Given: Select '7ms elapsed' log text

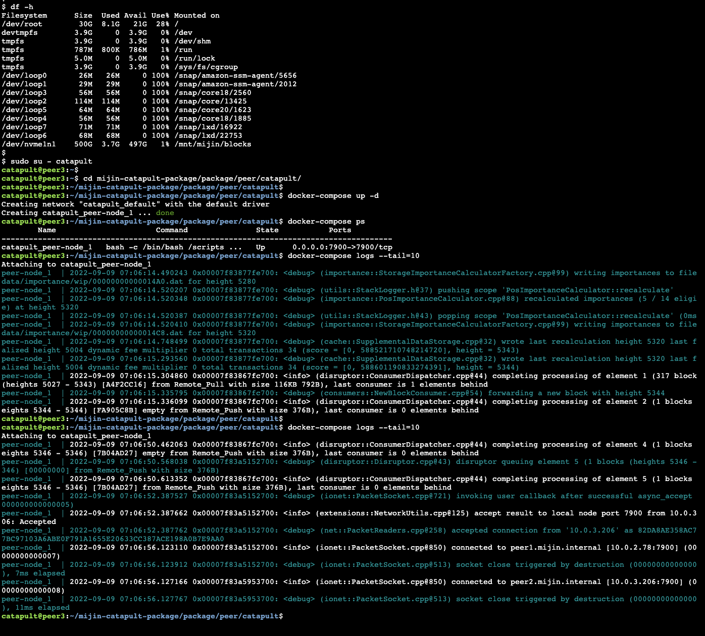Looking at the screenshot, I should coord(40,573).
